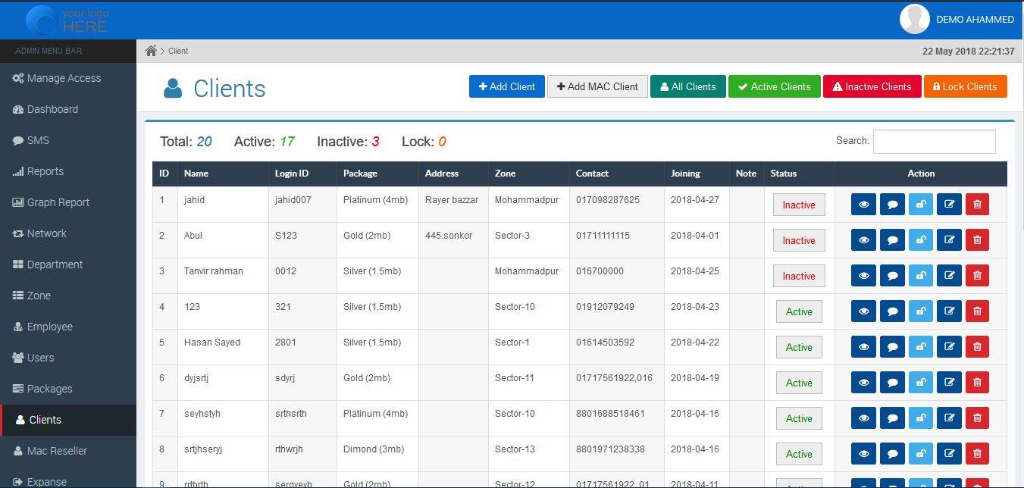1024x488 pixels.
Task: Go to Packages in the admin menu
Action: tap(49, 389)
